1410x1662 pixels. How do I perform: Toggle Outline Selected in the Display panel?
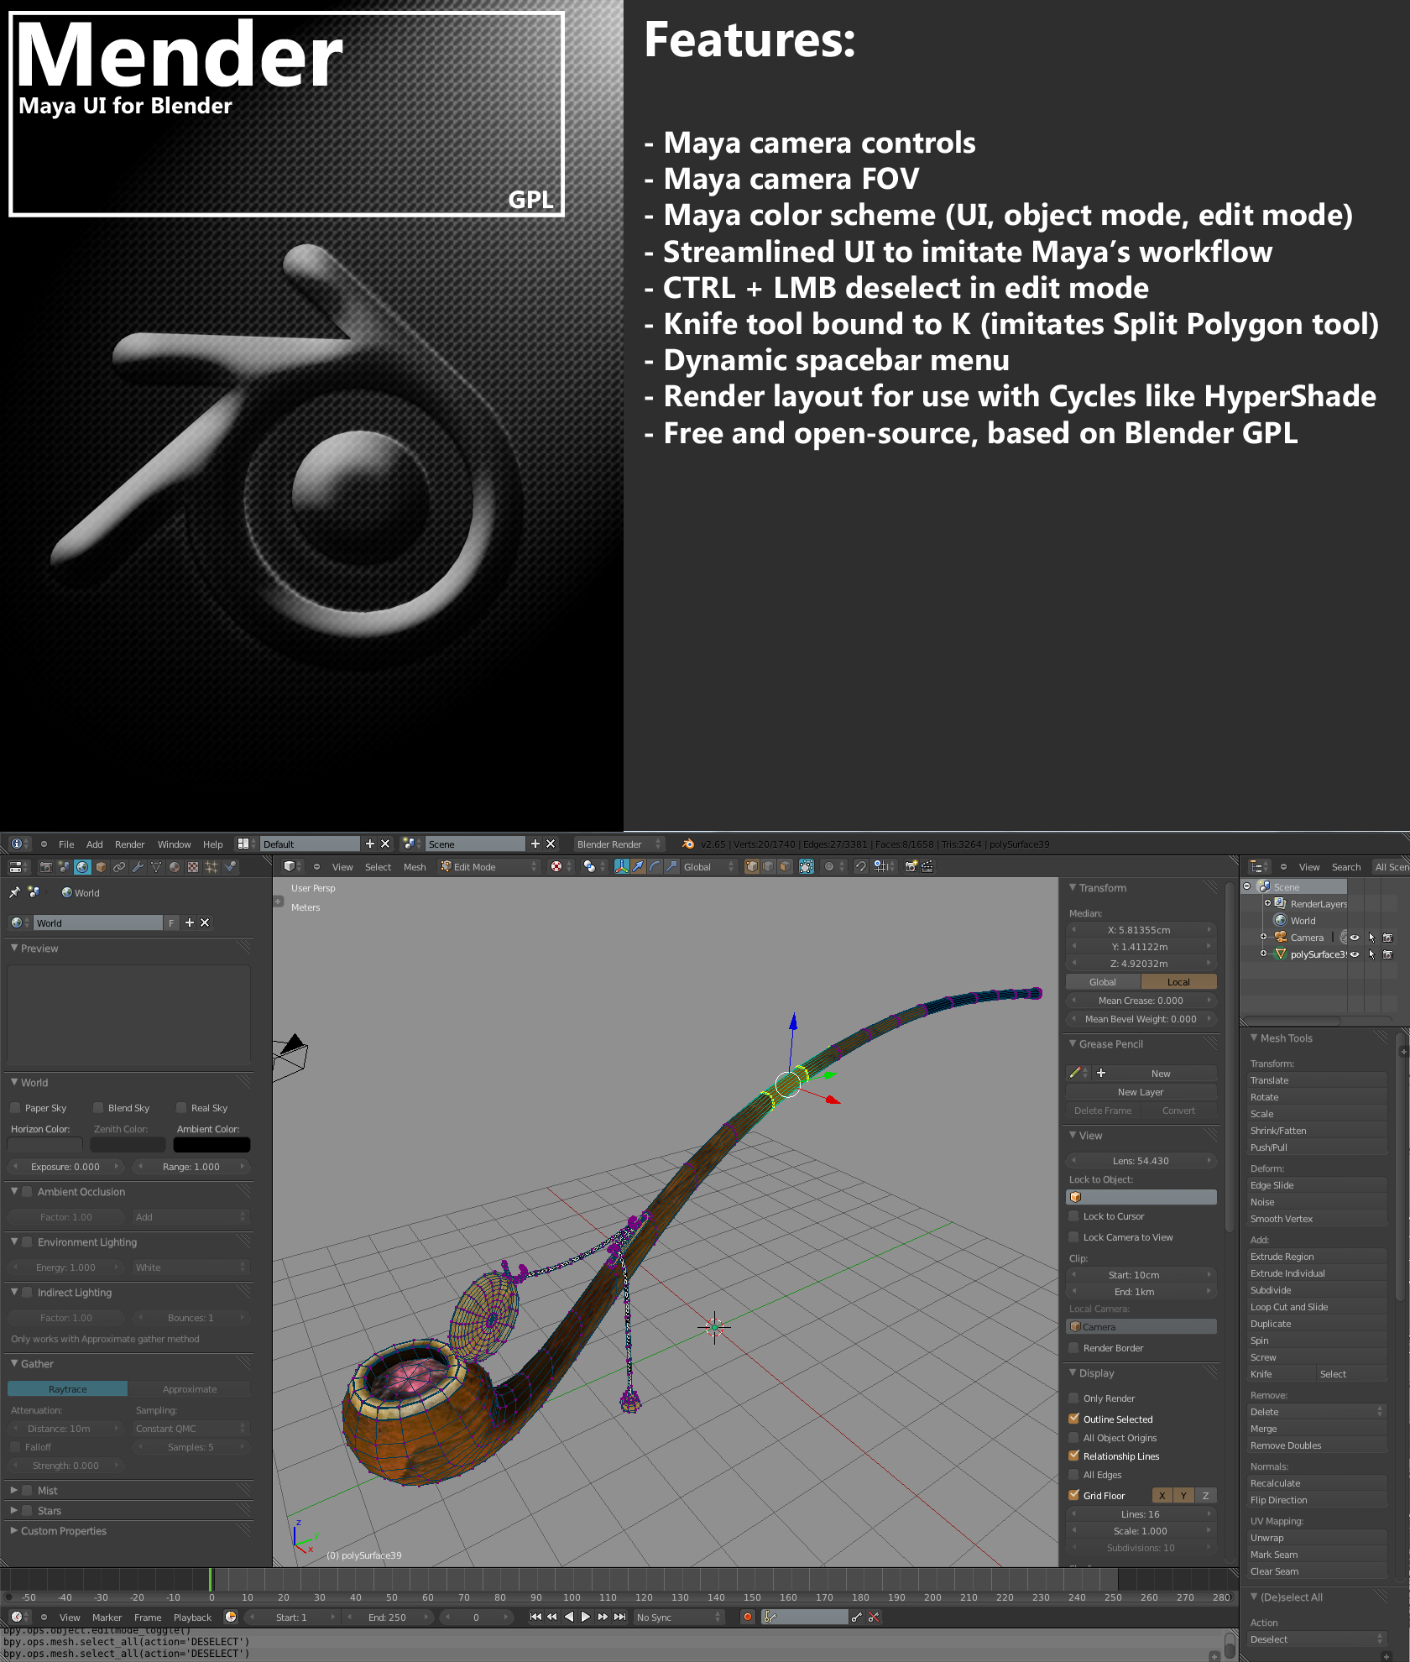1074,1419
